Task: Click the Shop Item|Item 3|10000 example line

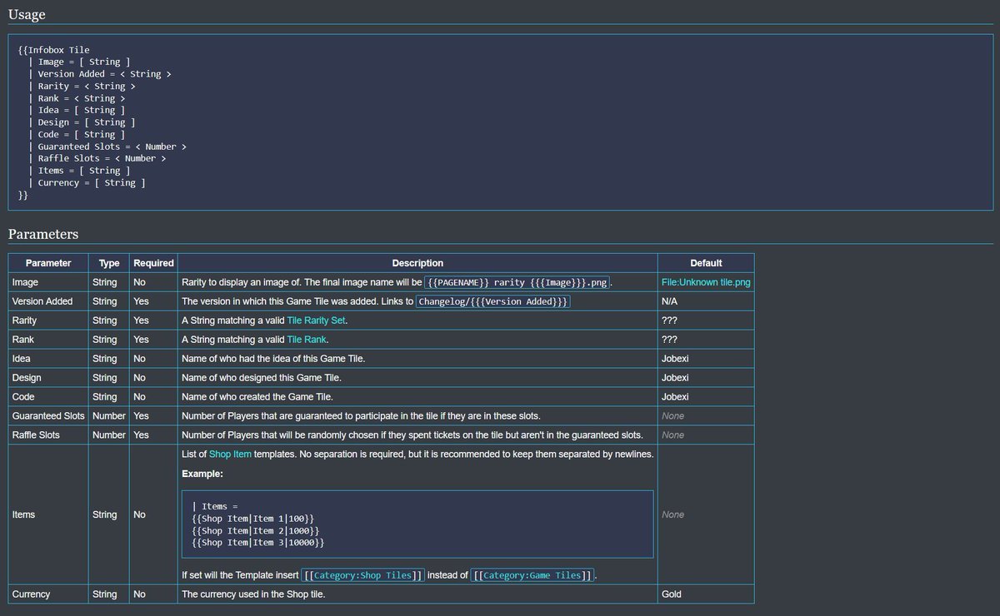Action: [x=257, y=542]
